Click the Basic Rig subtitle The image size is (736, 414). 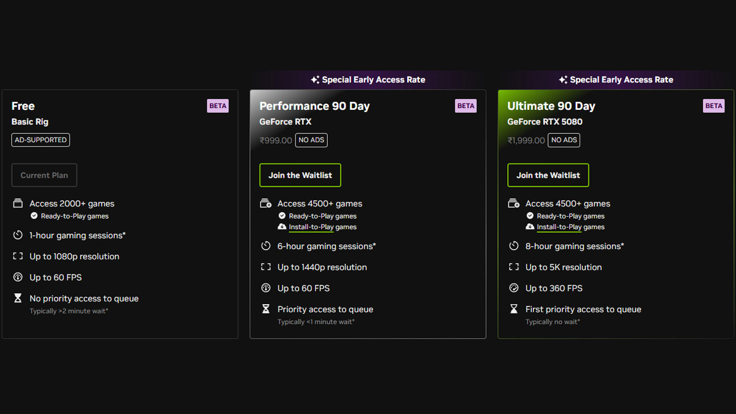click(30, 122)
